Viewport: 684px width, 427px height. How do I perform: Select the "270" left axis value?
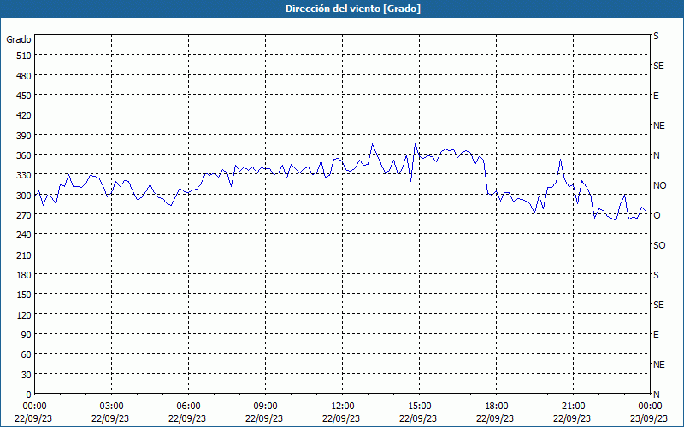coord(24,215)
